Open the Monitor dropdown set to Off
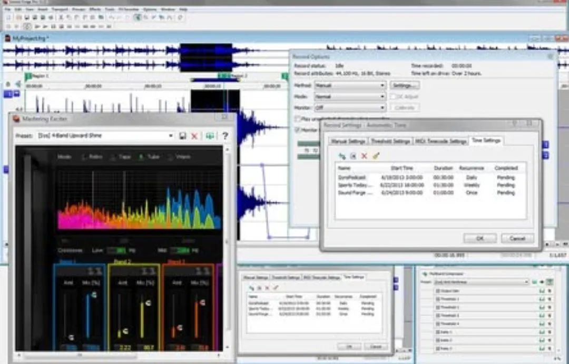 [350, 108]
